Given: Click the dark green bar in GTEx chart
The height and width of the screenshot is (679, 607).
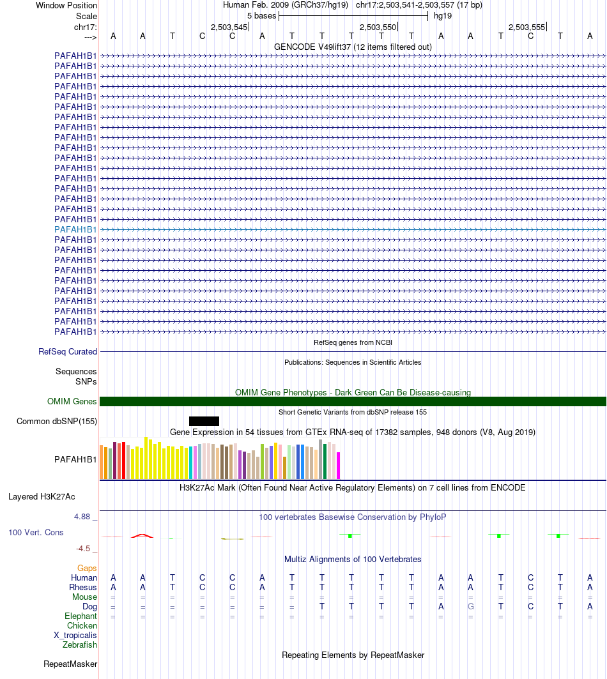Looking at the screenshot, I should pyautogui.click(x=325, y=461).
